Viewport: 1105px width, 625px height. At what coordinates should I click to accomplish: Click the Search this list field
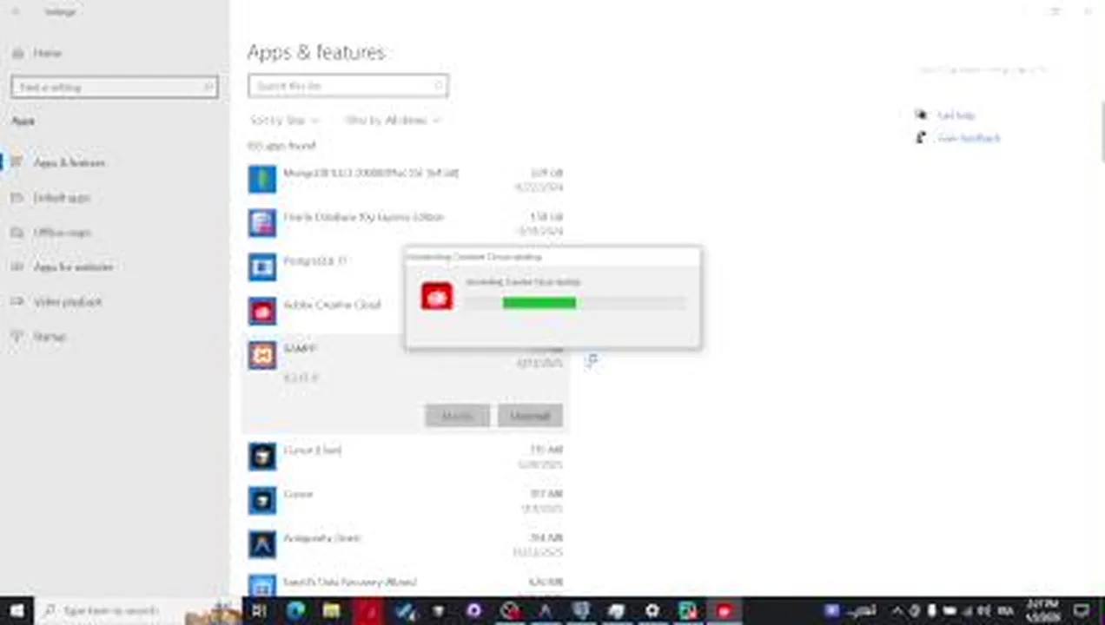(348, 86)
